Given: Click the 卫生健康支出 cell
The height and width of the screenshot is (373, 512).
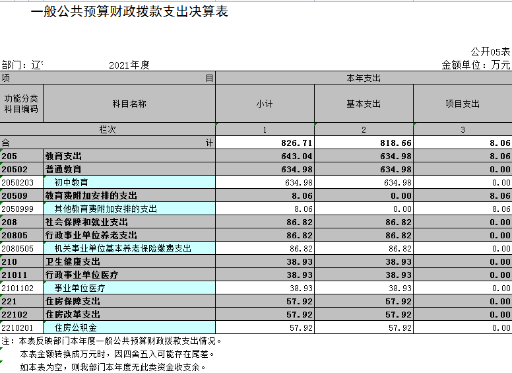Looking at the screenshot, I should 129,261.
